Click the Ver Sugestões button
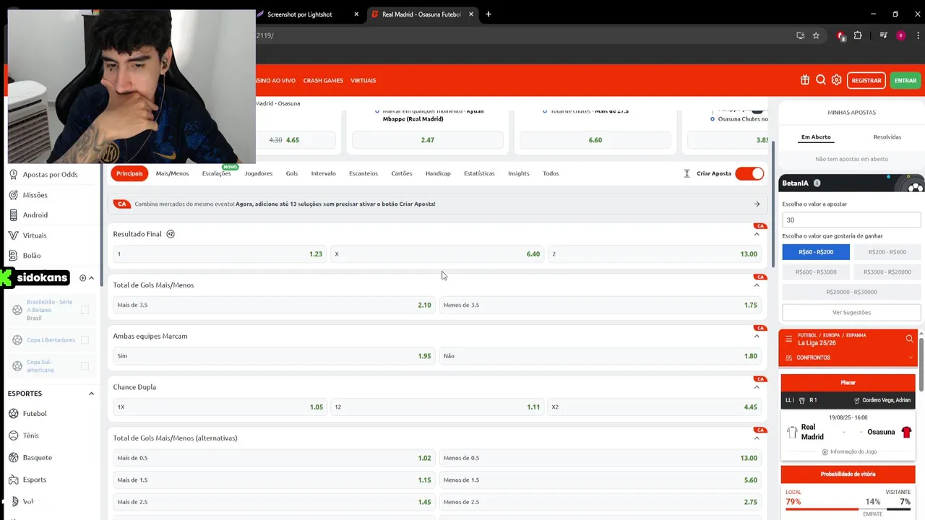 pos(851,313)
